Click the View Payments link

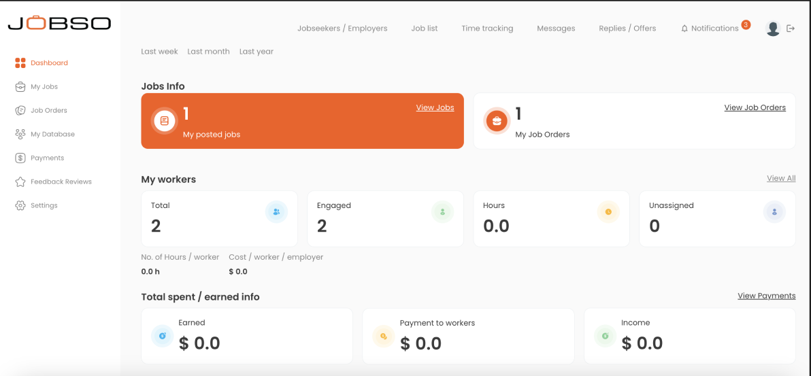coord(766,296)
